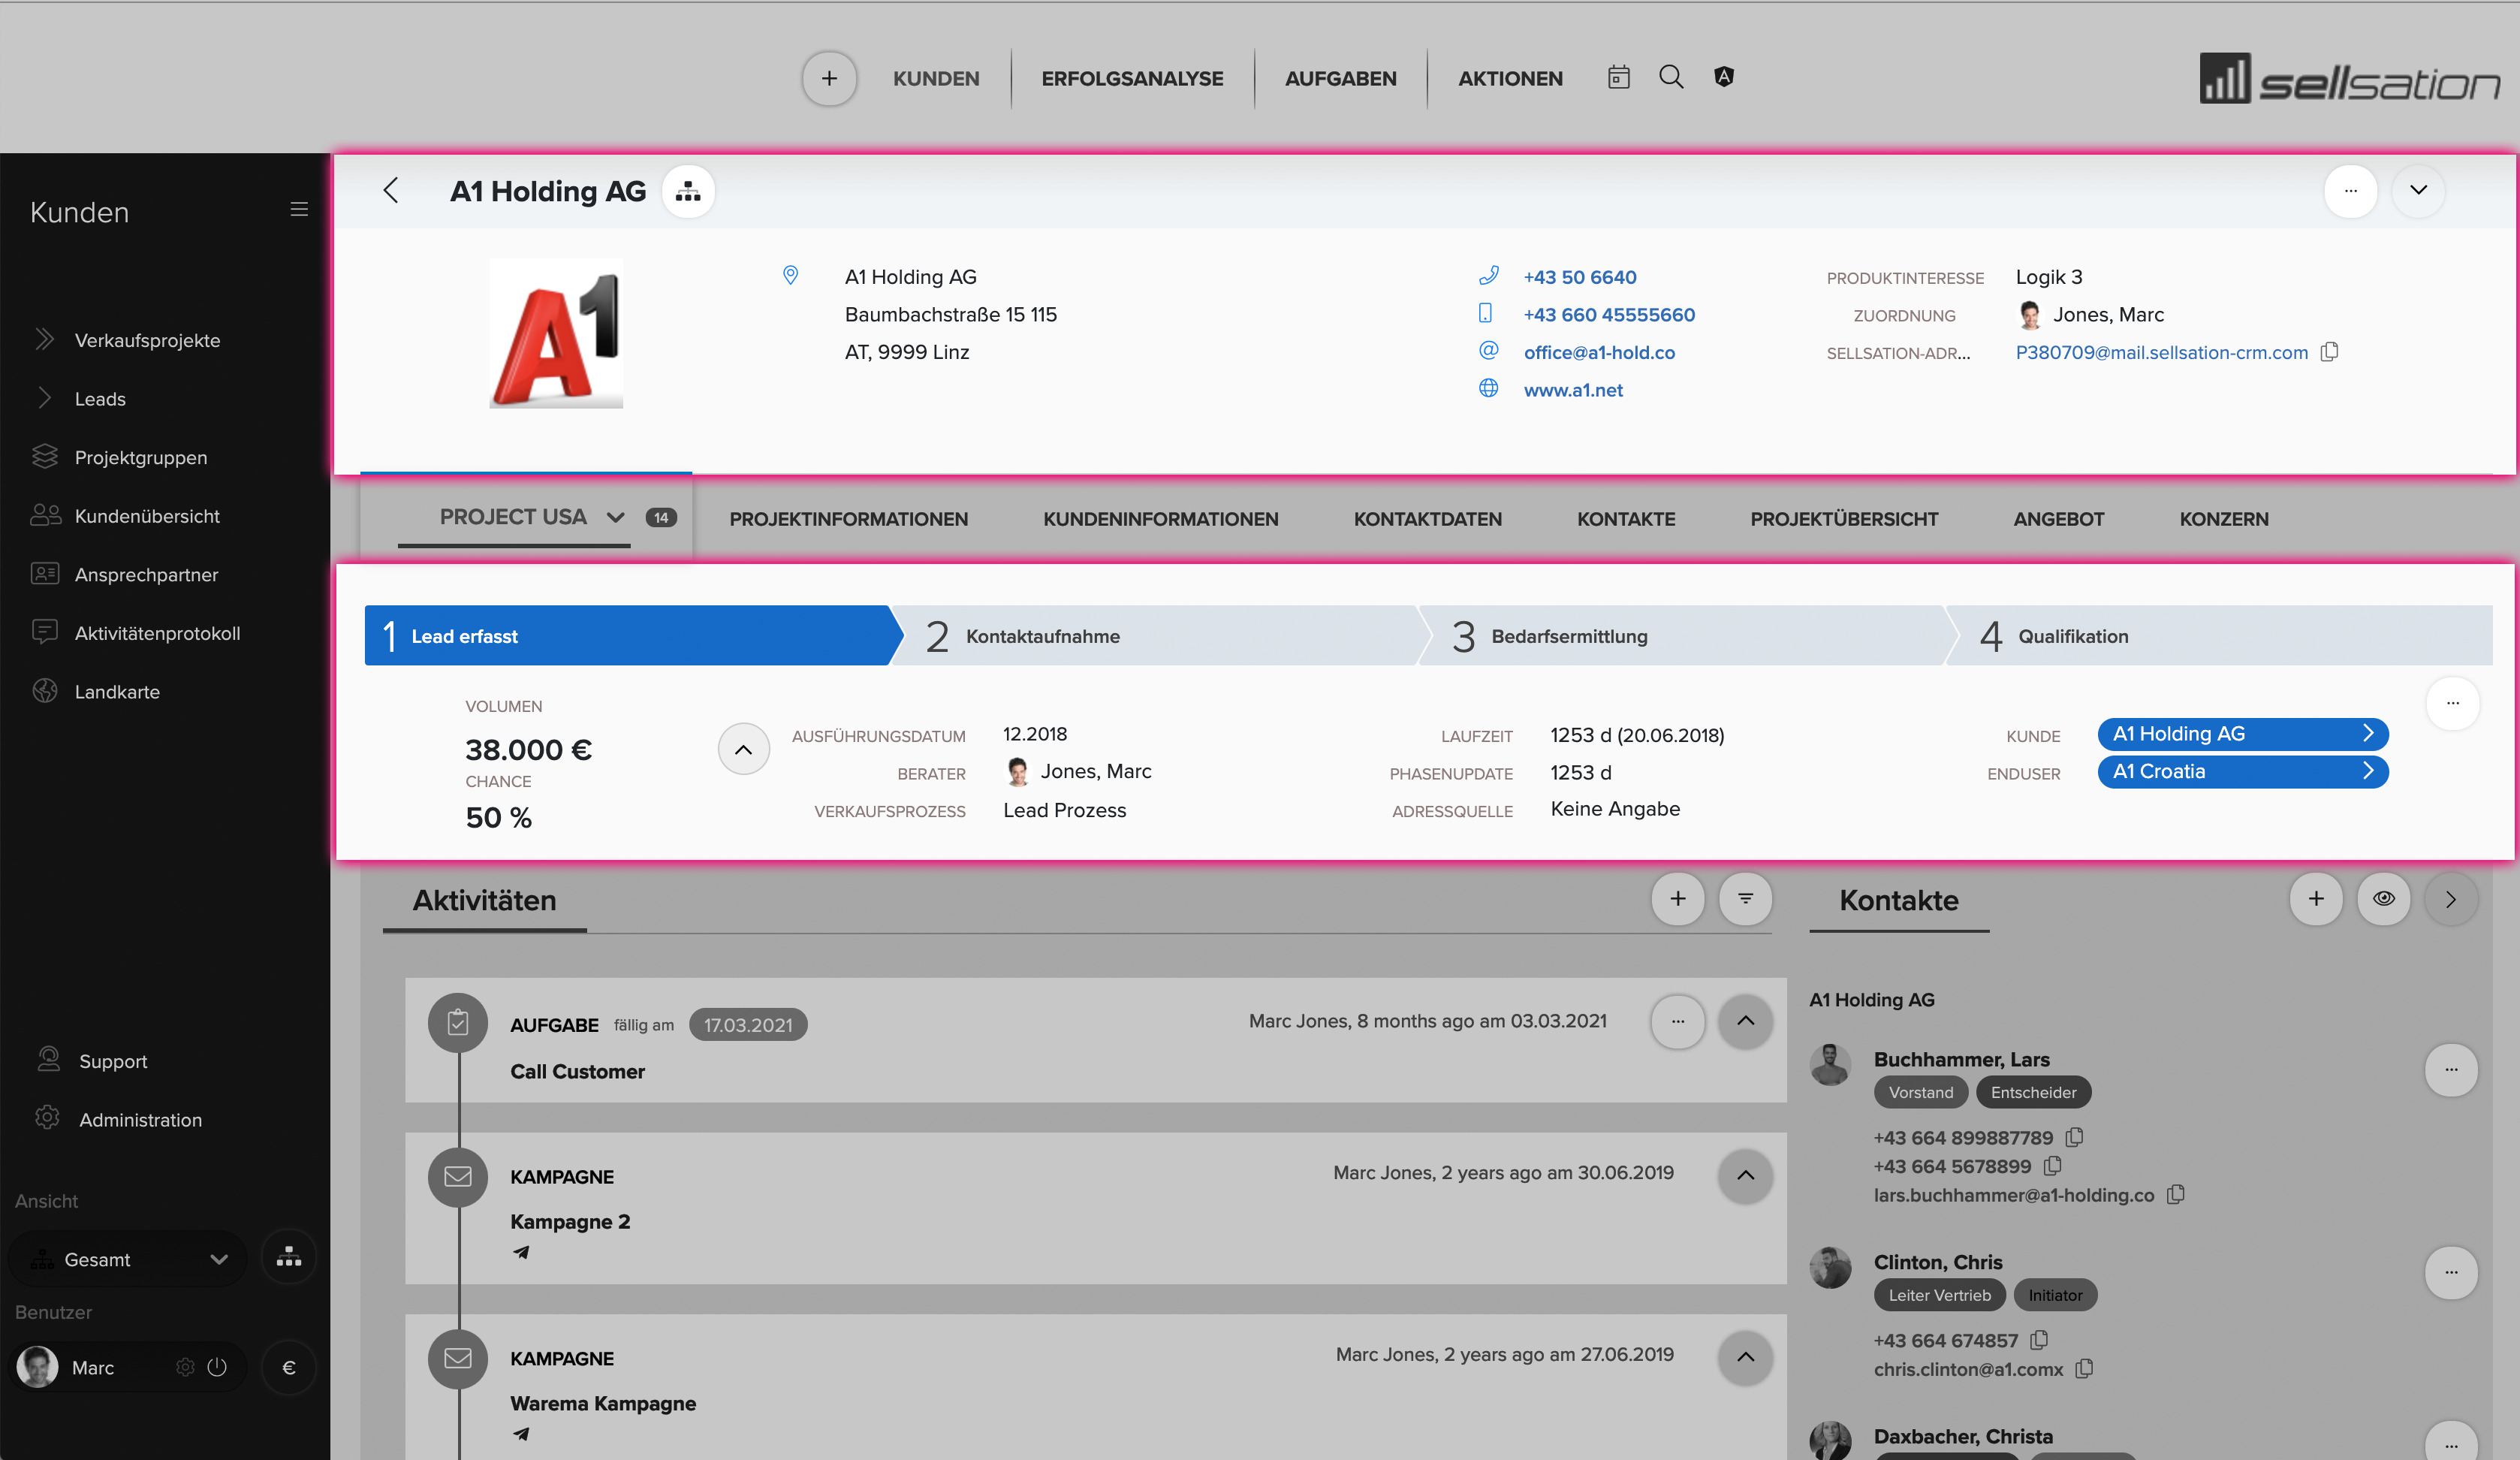Open ERFOLGSANALYSE in the top menu

[1132, 78]
